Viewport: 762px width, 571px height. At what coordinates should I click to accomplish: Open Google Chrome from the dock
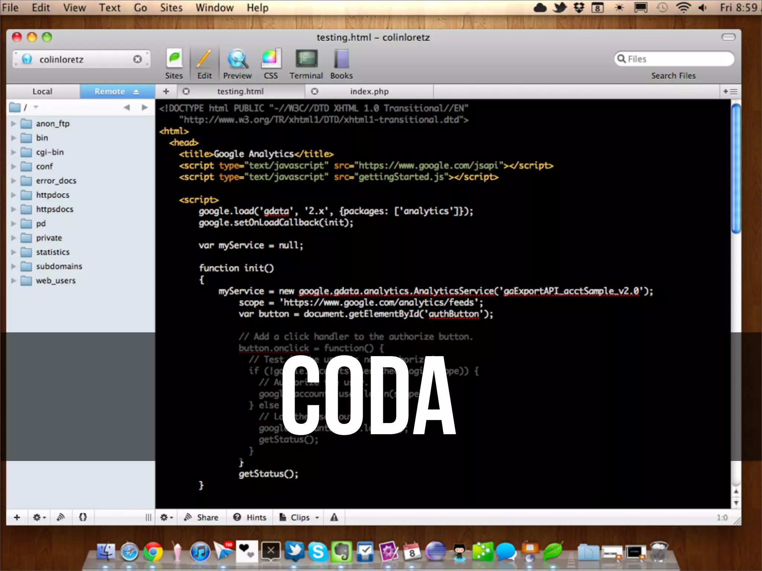153,551
